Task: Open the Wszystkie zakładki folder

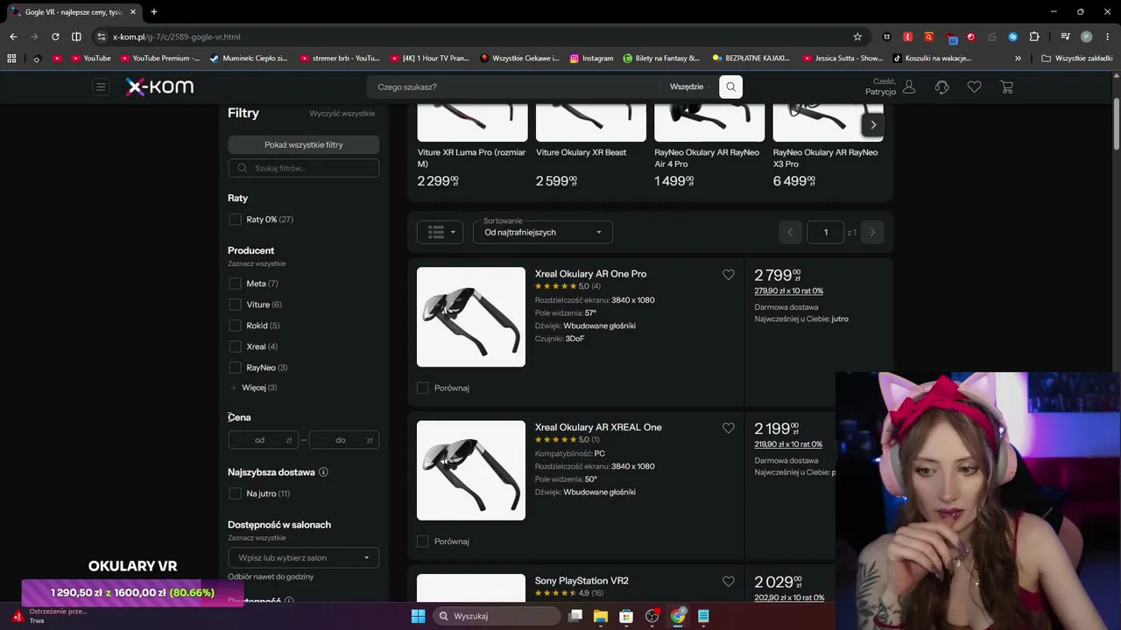Action: click(1077, 59)
